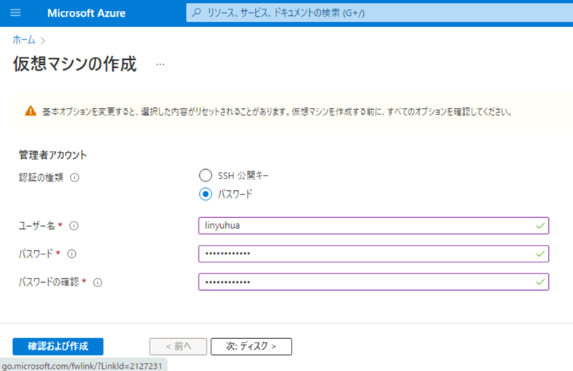The height and width of the screenshot is (371, 573).
Task: Click the breadcrumb chevron after ホーム
Action: click(43, 40)
